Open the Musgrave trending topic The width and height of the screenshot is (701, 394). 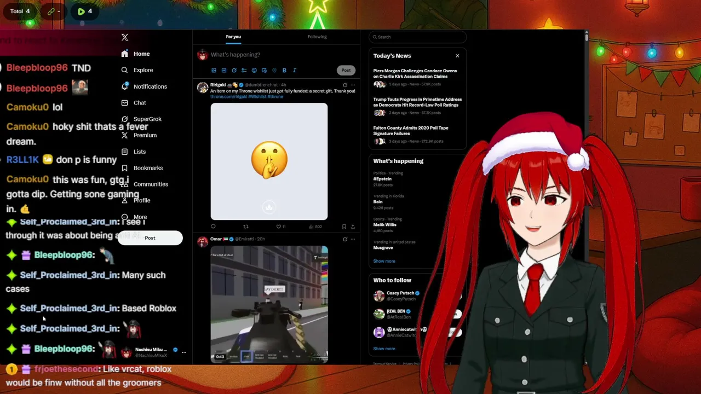383,248
